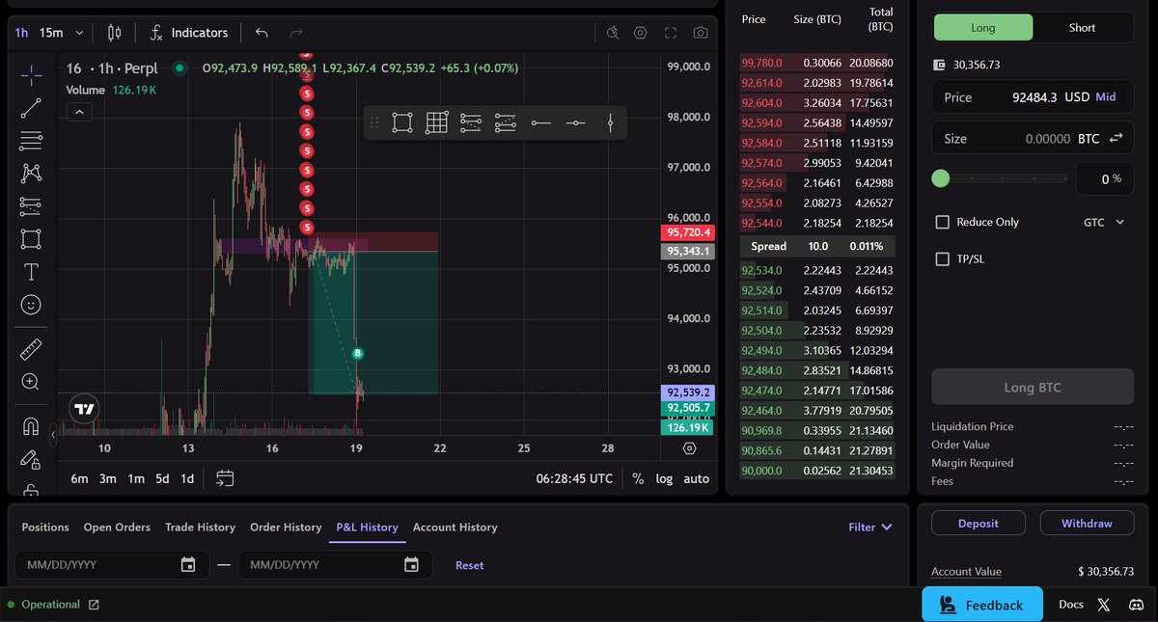The image size is (1158, 622).
Task: Switch order side to Short
Action: pos(1082,28)
